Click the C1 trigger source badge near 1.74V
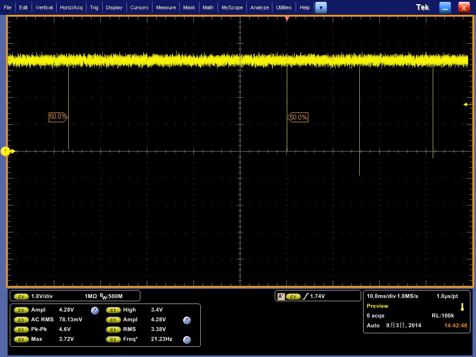The image size is (476, 357). tap(293, 297)
